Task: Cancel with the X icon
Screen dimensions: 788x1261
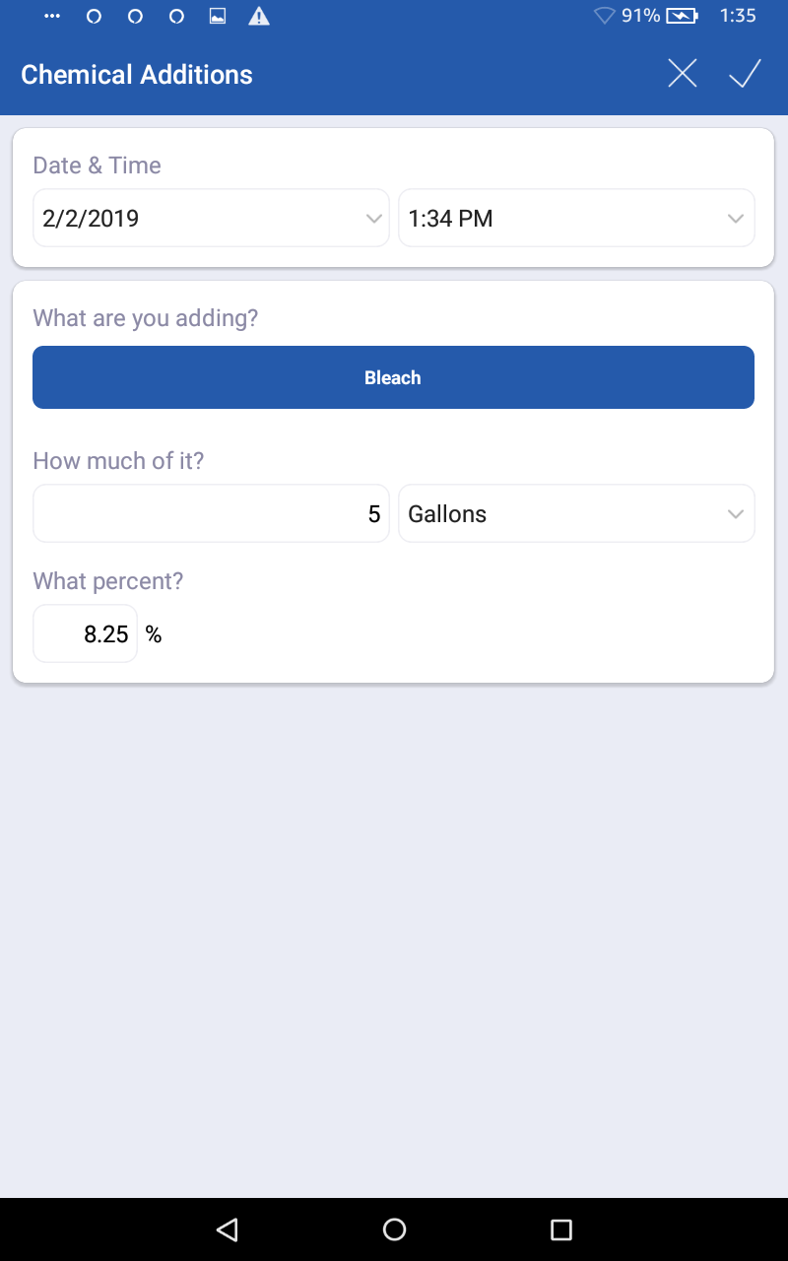Action: click(682, 74)
